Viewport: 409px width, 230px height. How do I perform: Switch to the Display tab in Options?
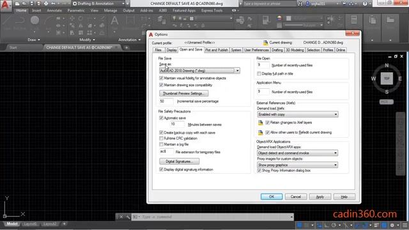pyautogui.click(x=172, y=50)
